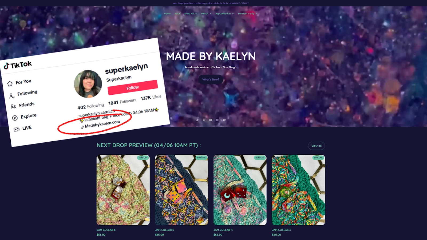Click the LIVE camera icon
The image size is (427, 240).
17,129
